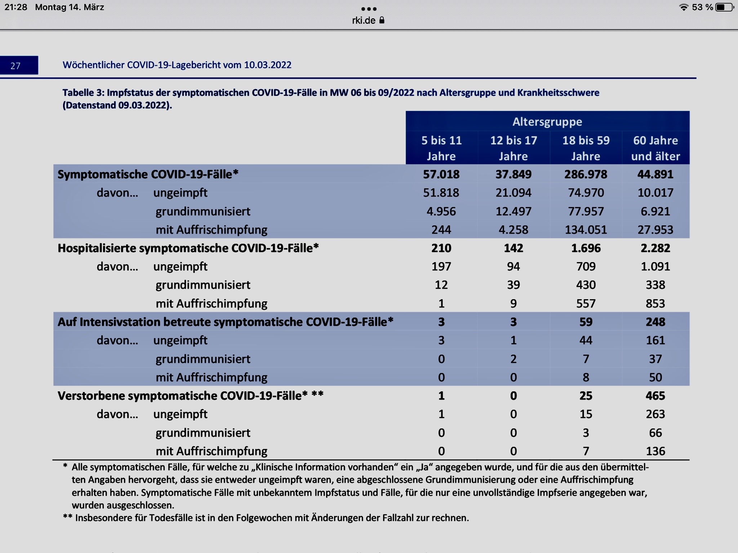738x553 pixels.
Task: Tap the 5 bis 11 Jahre column header
Action: [441, 148]
